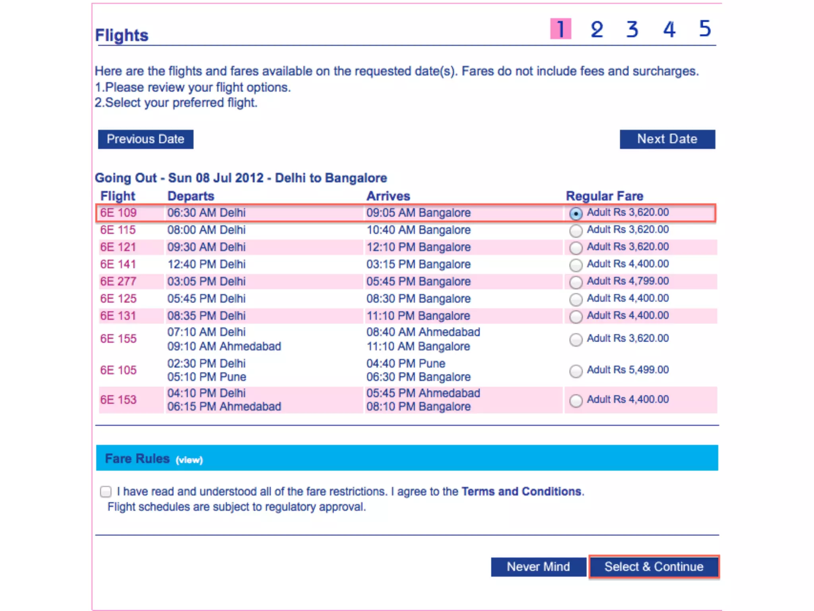Screen dimensions: 814x611
Task: Click the highlighted step 1 indicator
Action: [560, 29]
